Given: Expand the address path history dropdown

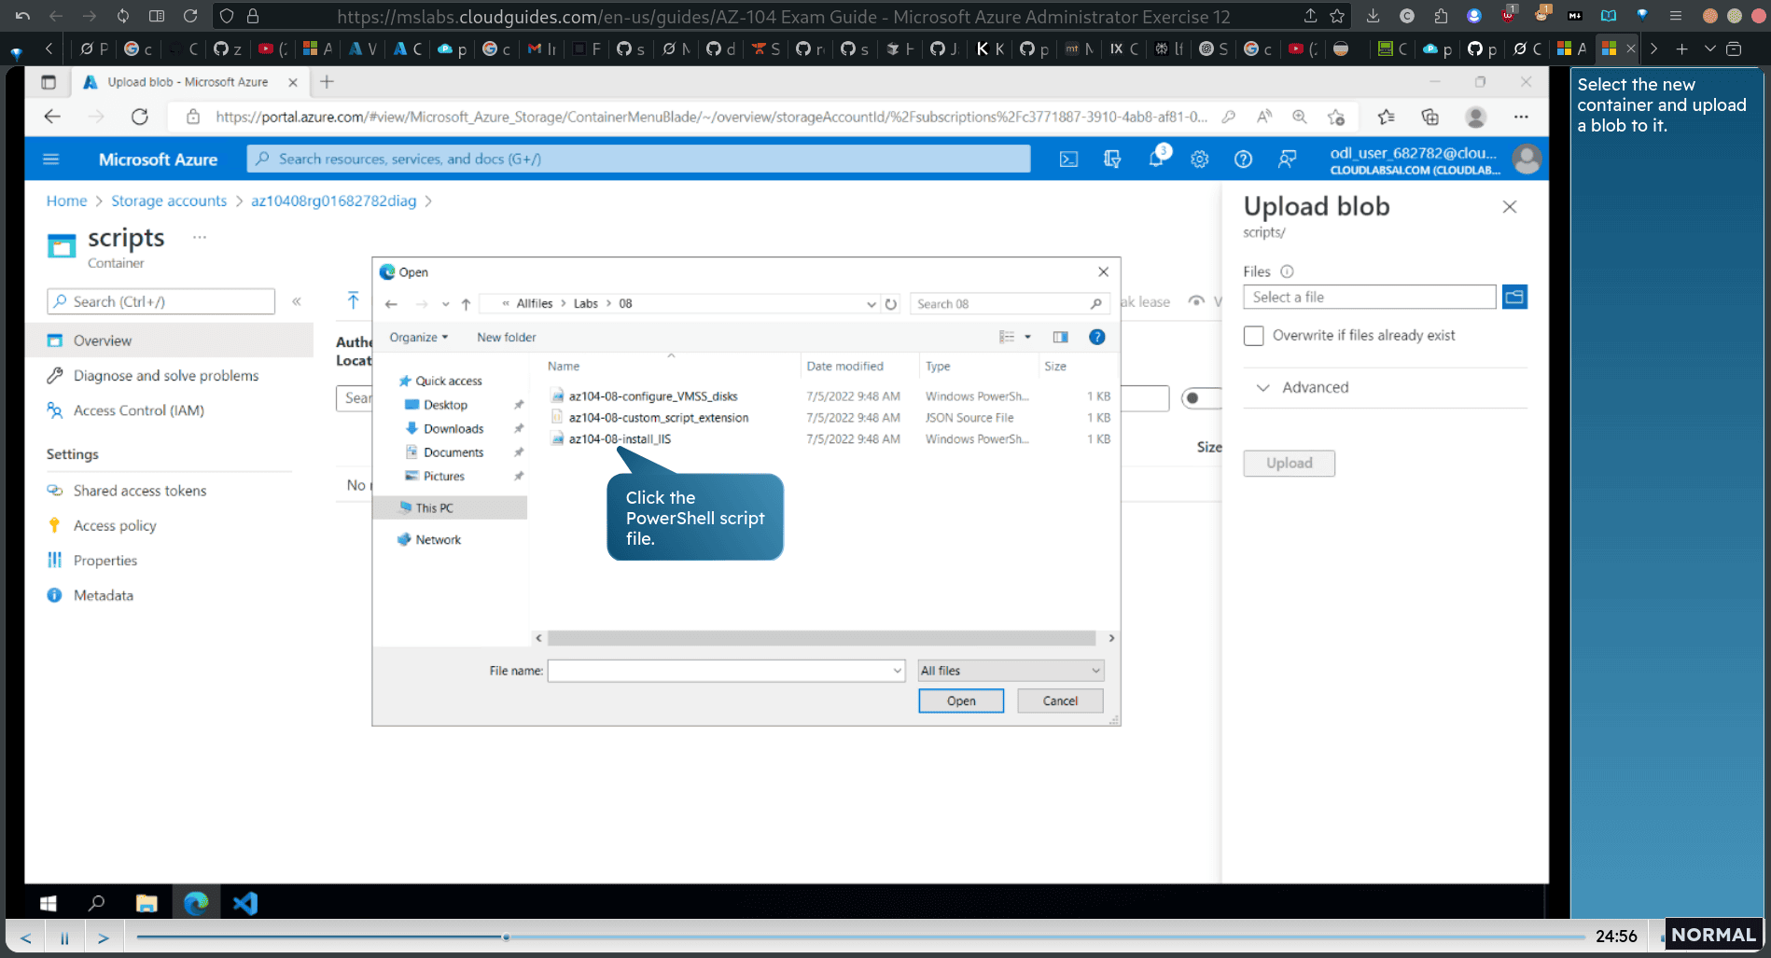Looking at the screenshot, I should coord(871,304).
